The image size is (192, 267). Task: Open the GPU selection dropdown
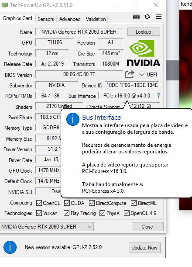[x=47, y=227]
